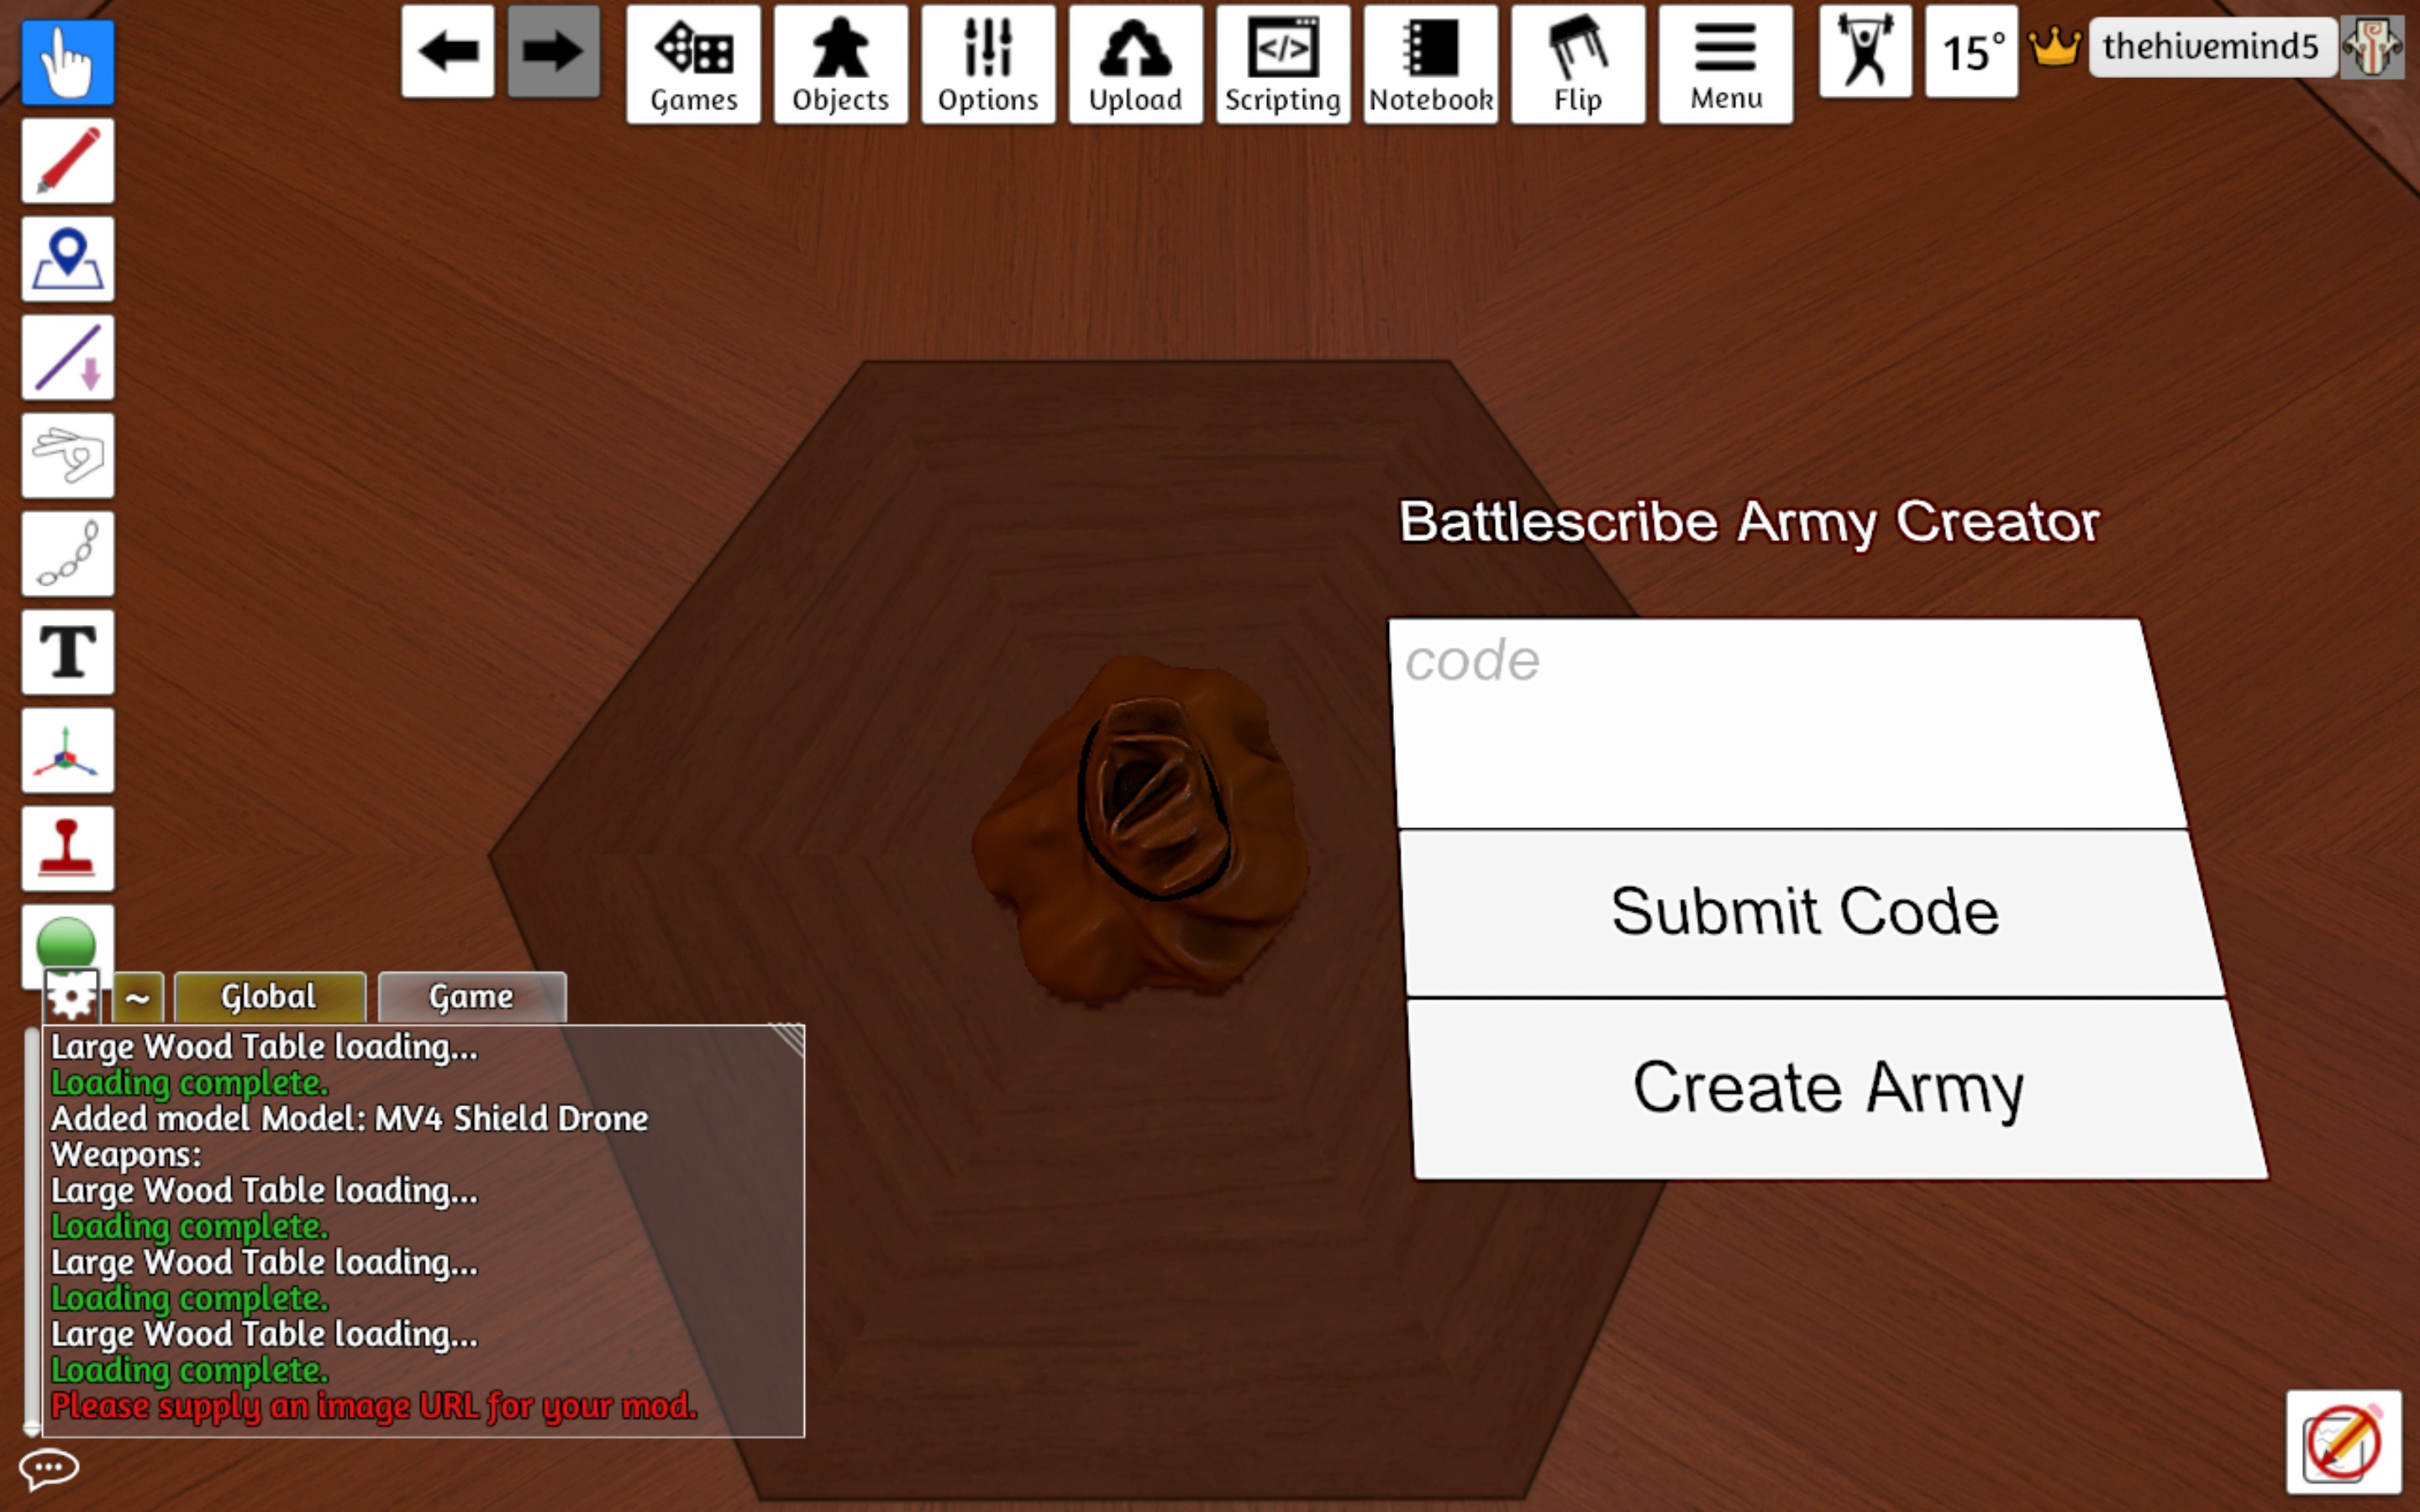Change the 15° rotation angle setting
Image resolution: width=2420 pixels, height=1512 pixels.
click(x=1971, y=51)
